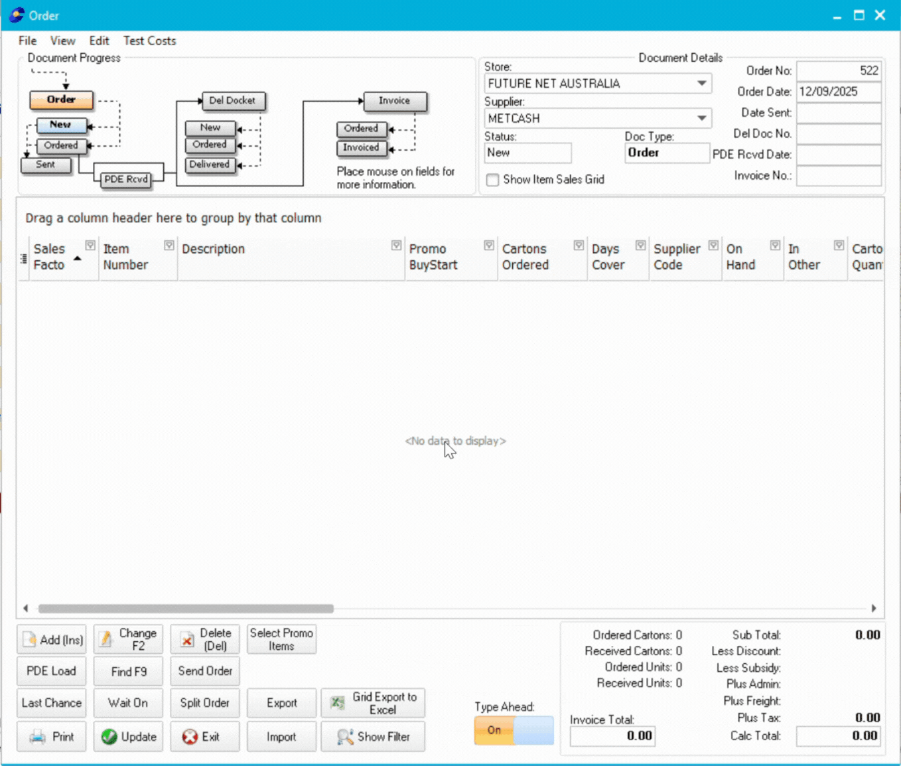Click the Send Order button
901x766 pixels.
coord(204,671)
